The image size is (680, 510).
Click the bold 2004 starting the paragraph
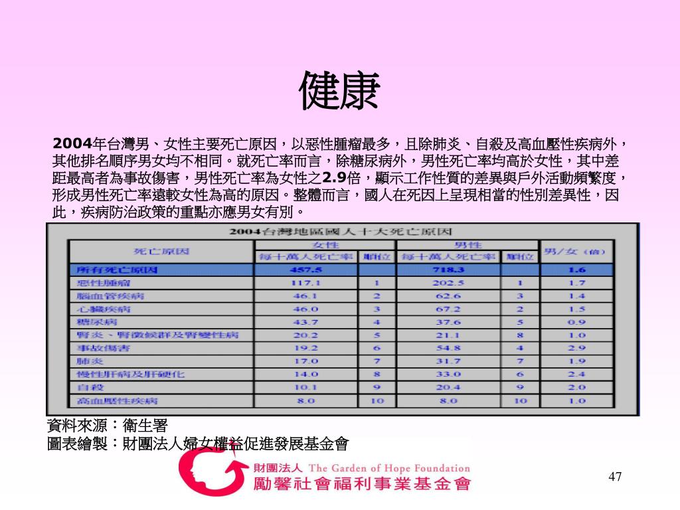(72, 143)
